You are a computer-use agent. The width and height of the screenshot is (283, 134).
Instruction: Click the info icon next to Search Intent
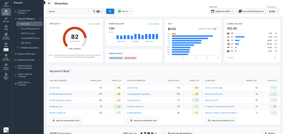(x=124, y=53)
